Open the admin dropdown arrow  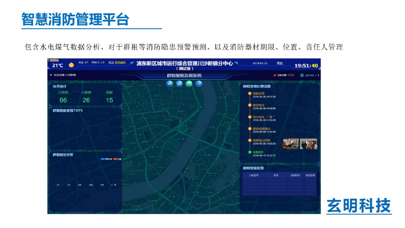(317, 75)
